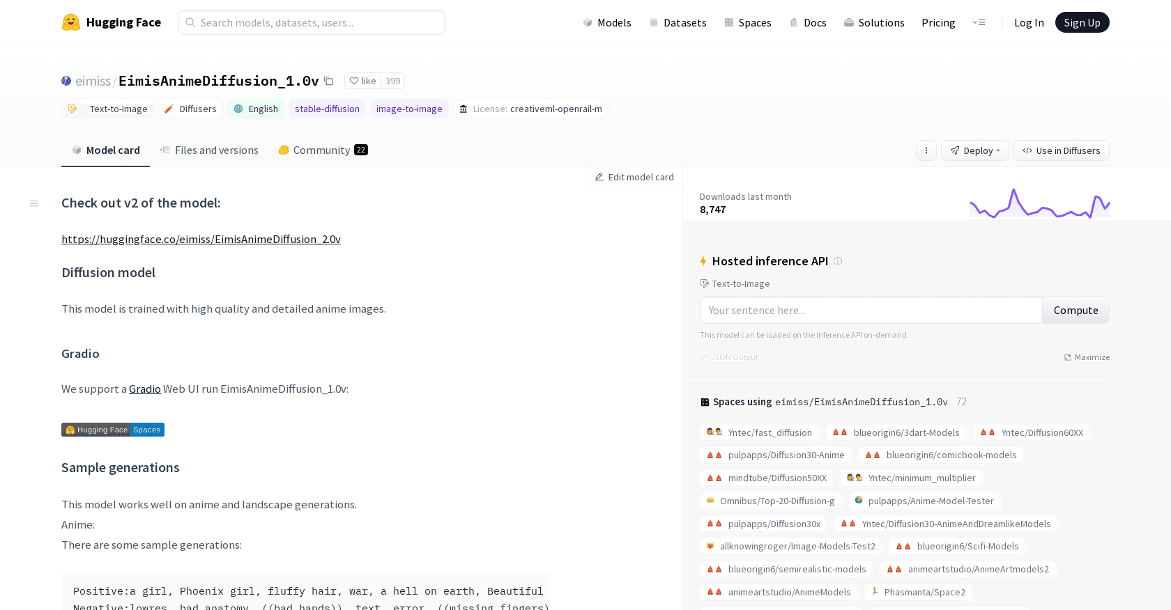Expand the Deploy dropdown
This screenshot has height=610, width=1171.
click(x=974, y=150)
